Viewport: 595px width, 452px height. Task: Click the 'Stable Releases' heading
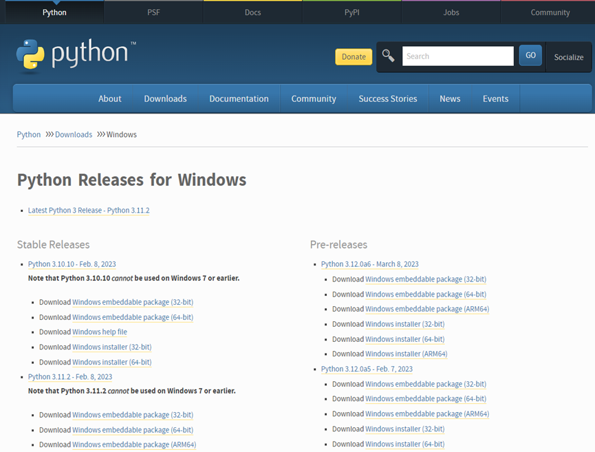tap(53, 245)
